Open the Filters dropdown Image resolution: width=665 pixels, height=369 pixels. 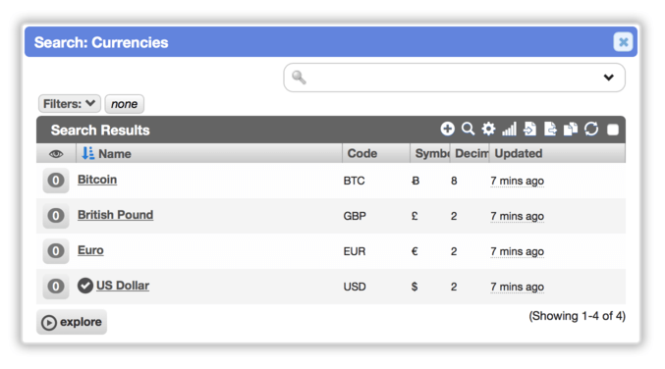(x=70, y=104)
